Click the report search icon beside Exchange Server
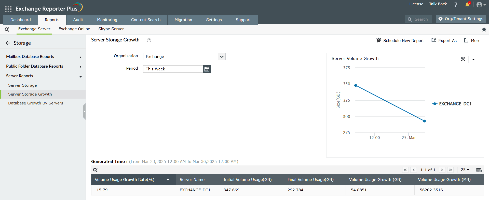489x200 pixels. 7,29
